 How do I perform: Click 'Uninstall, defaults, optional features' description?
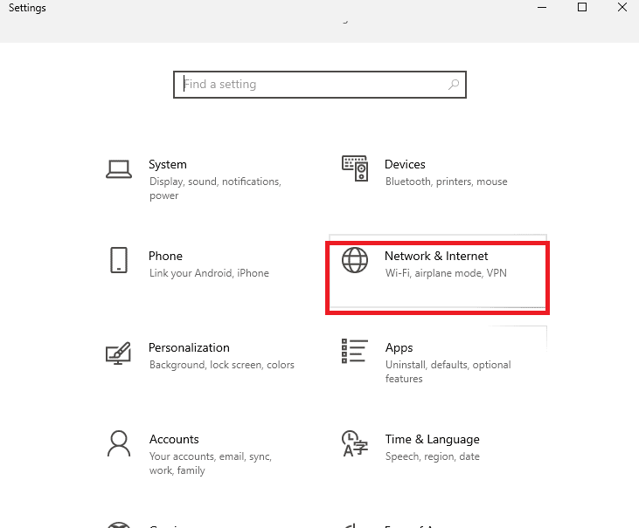[448, 372]
